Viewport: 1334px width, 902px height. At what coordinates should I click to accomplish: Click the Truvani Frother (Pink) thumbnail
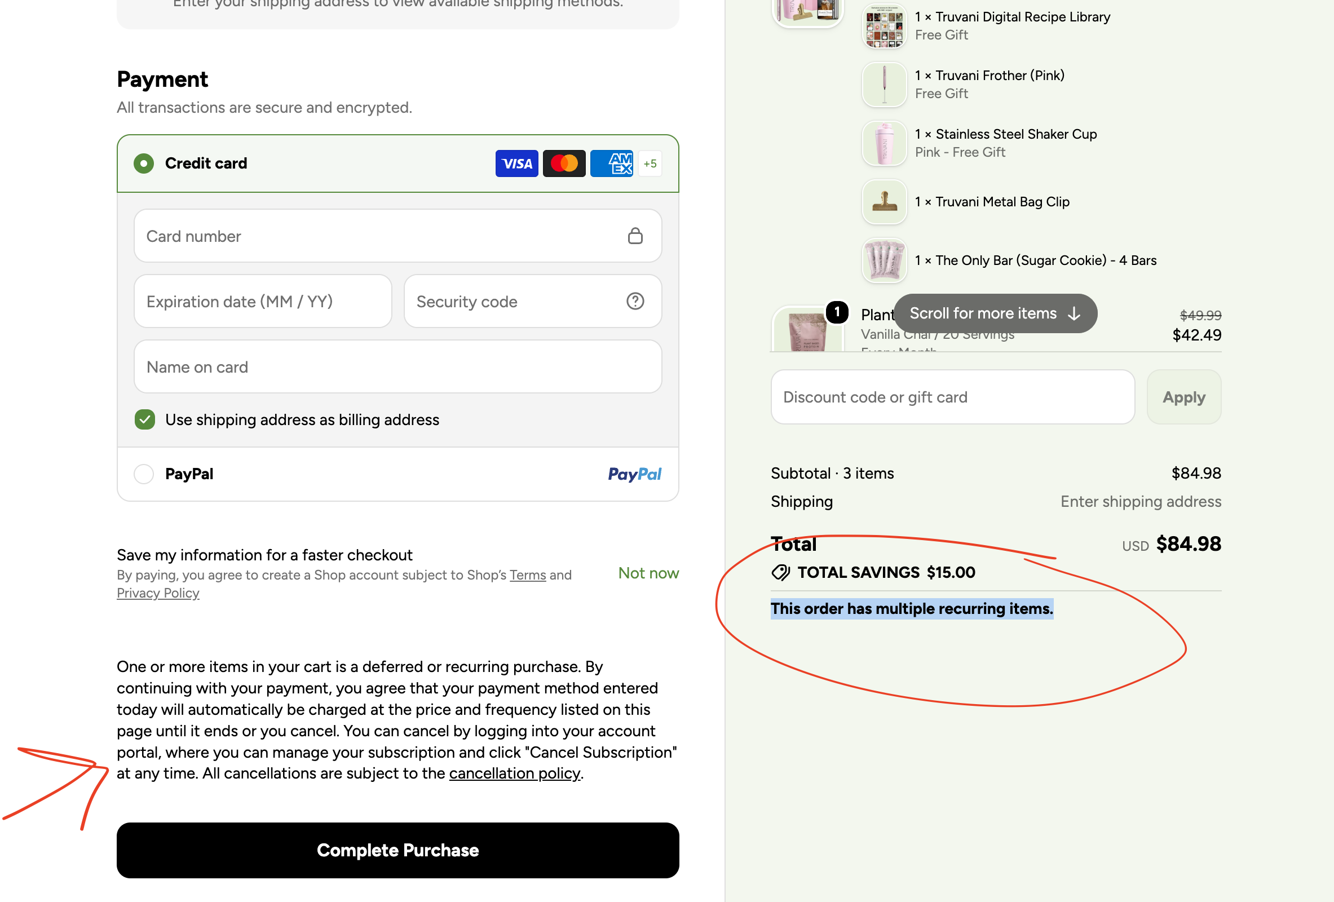pyautogui.click(x=885, y=85)
